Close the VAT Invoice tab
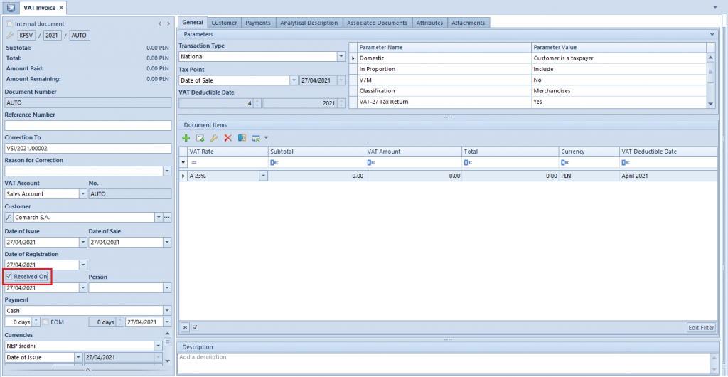This screenshot has height=377, width=728. pos(61,8)
